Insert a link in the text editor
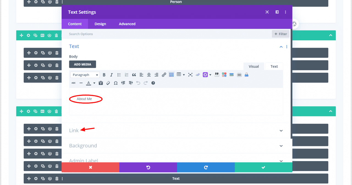Screen dimensions: 352x185 [164, 74]
